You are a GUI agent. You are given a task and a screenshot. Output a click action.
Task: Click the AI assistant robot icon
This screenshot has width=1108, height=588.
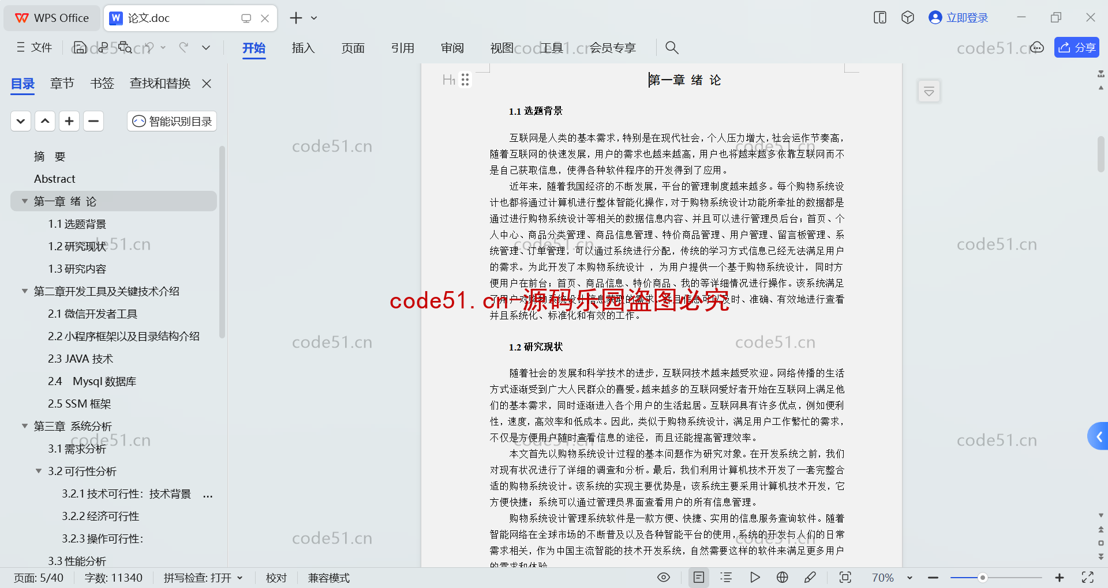[x=1037, y=47]
